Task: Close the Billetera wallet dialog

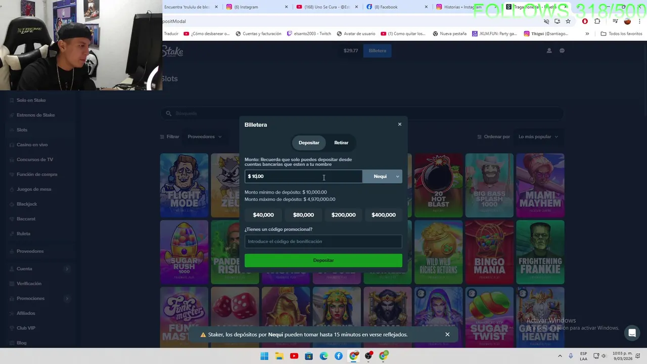Action: (399, 124)
